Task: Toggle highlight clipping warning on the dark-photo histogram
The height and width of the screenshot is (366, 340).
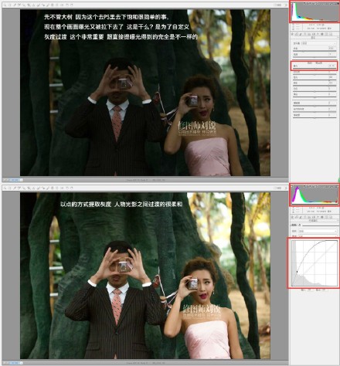Action: coord(338,4)
